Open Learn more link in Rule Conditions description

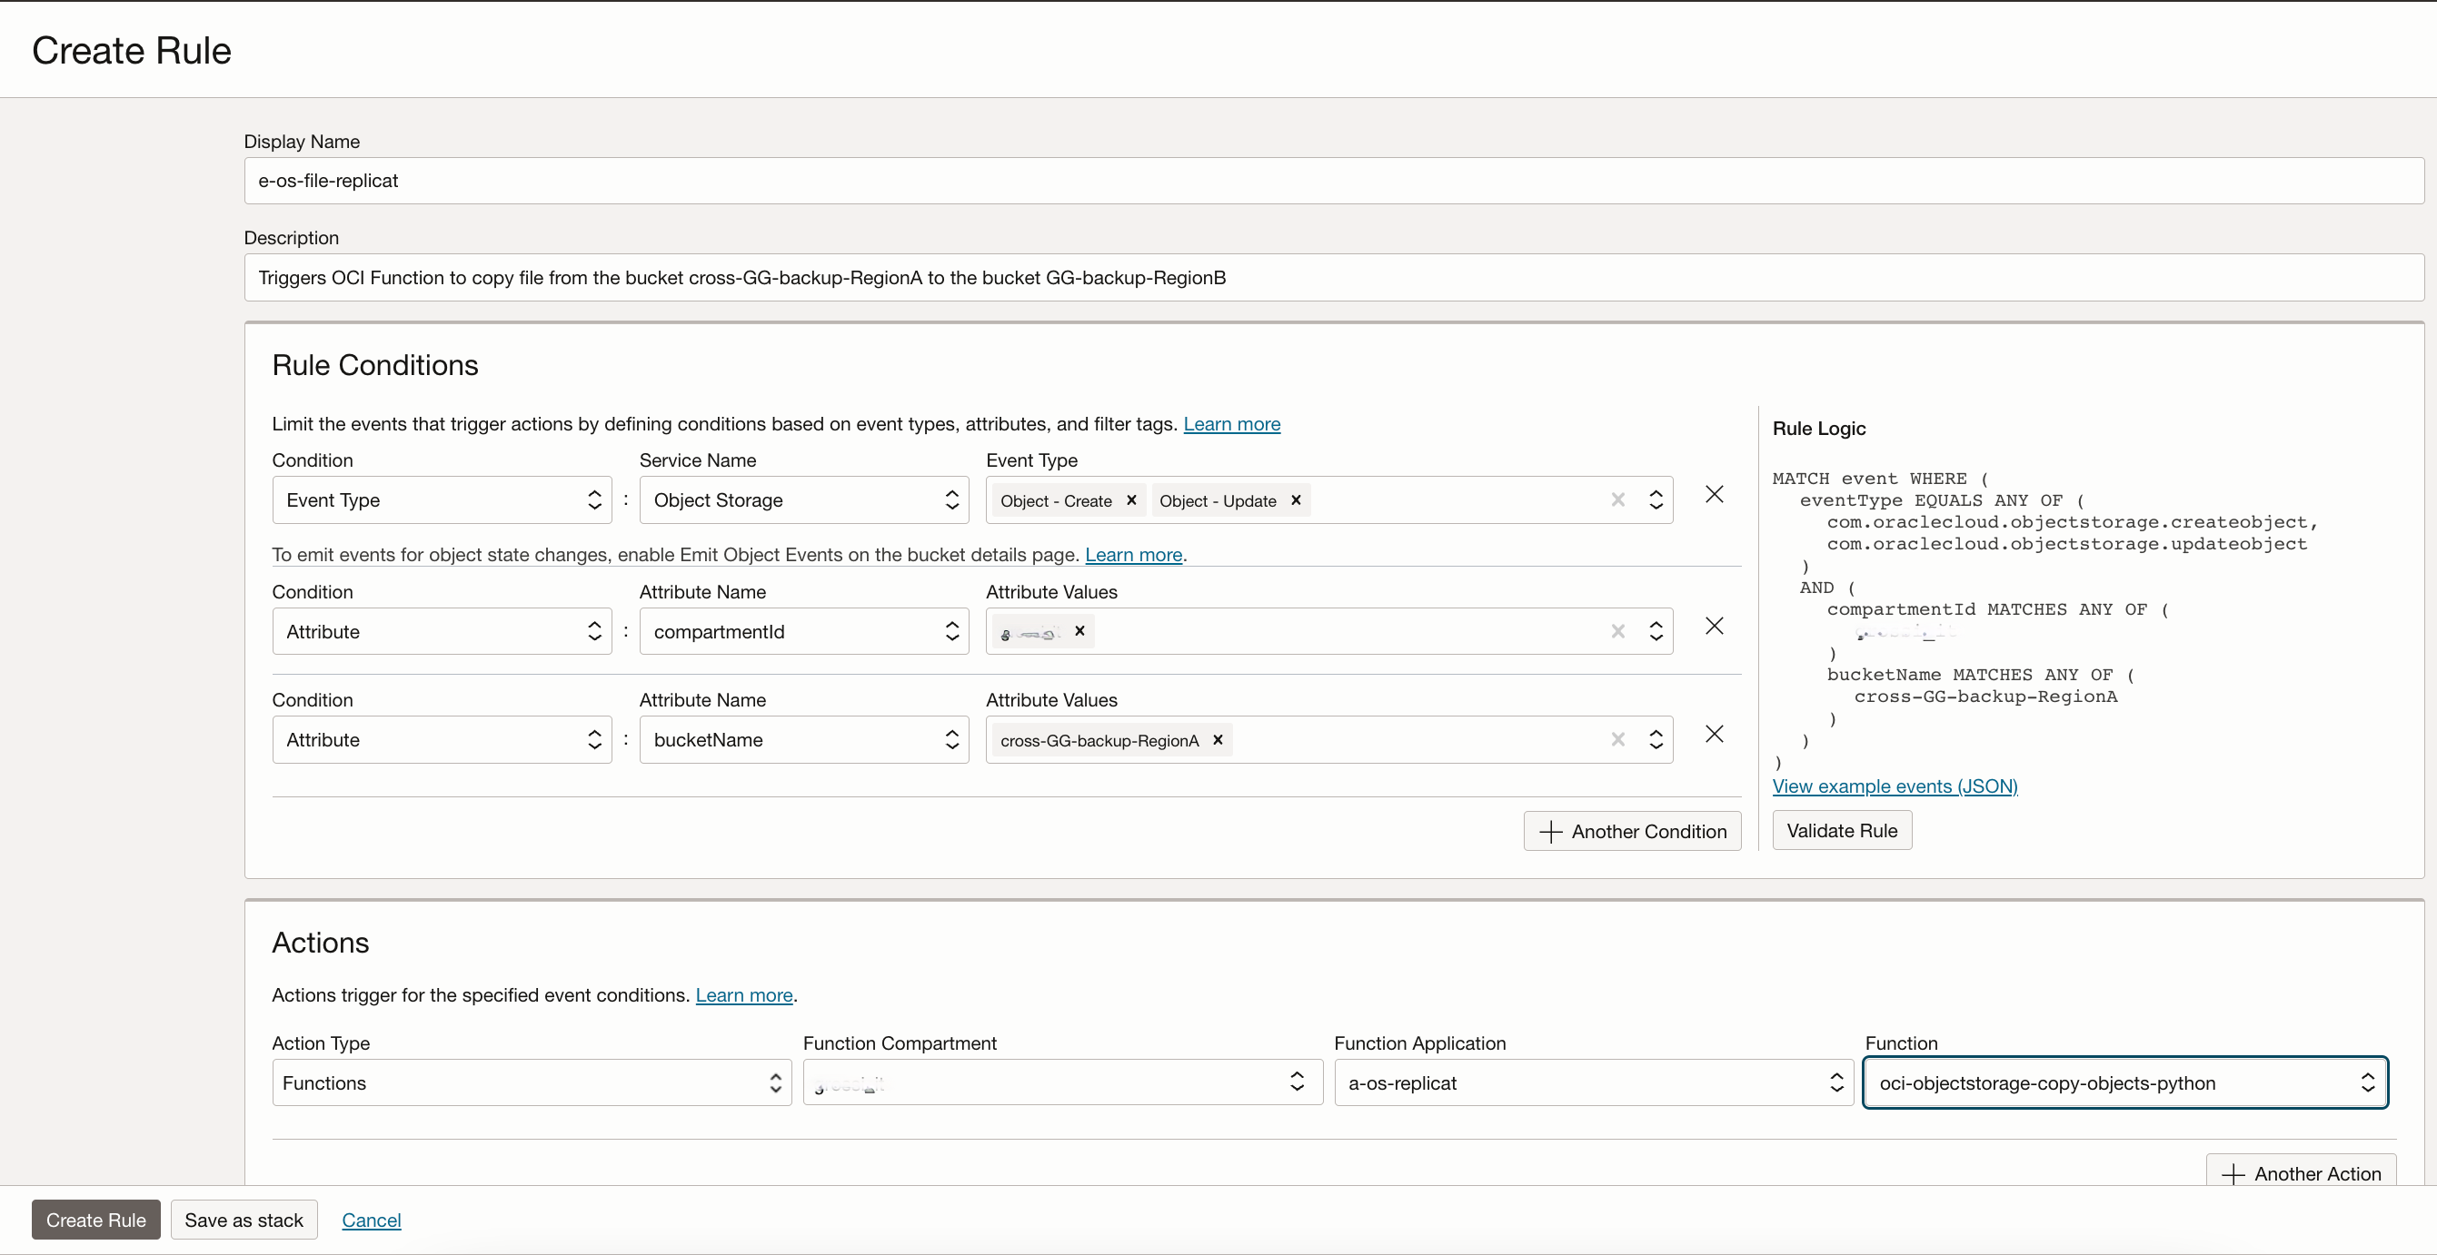[1231, 424]
